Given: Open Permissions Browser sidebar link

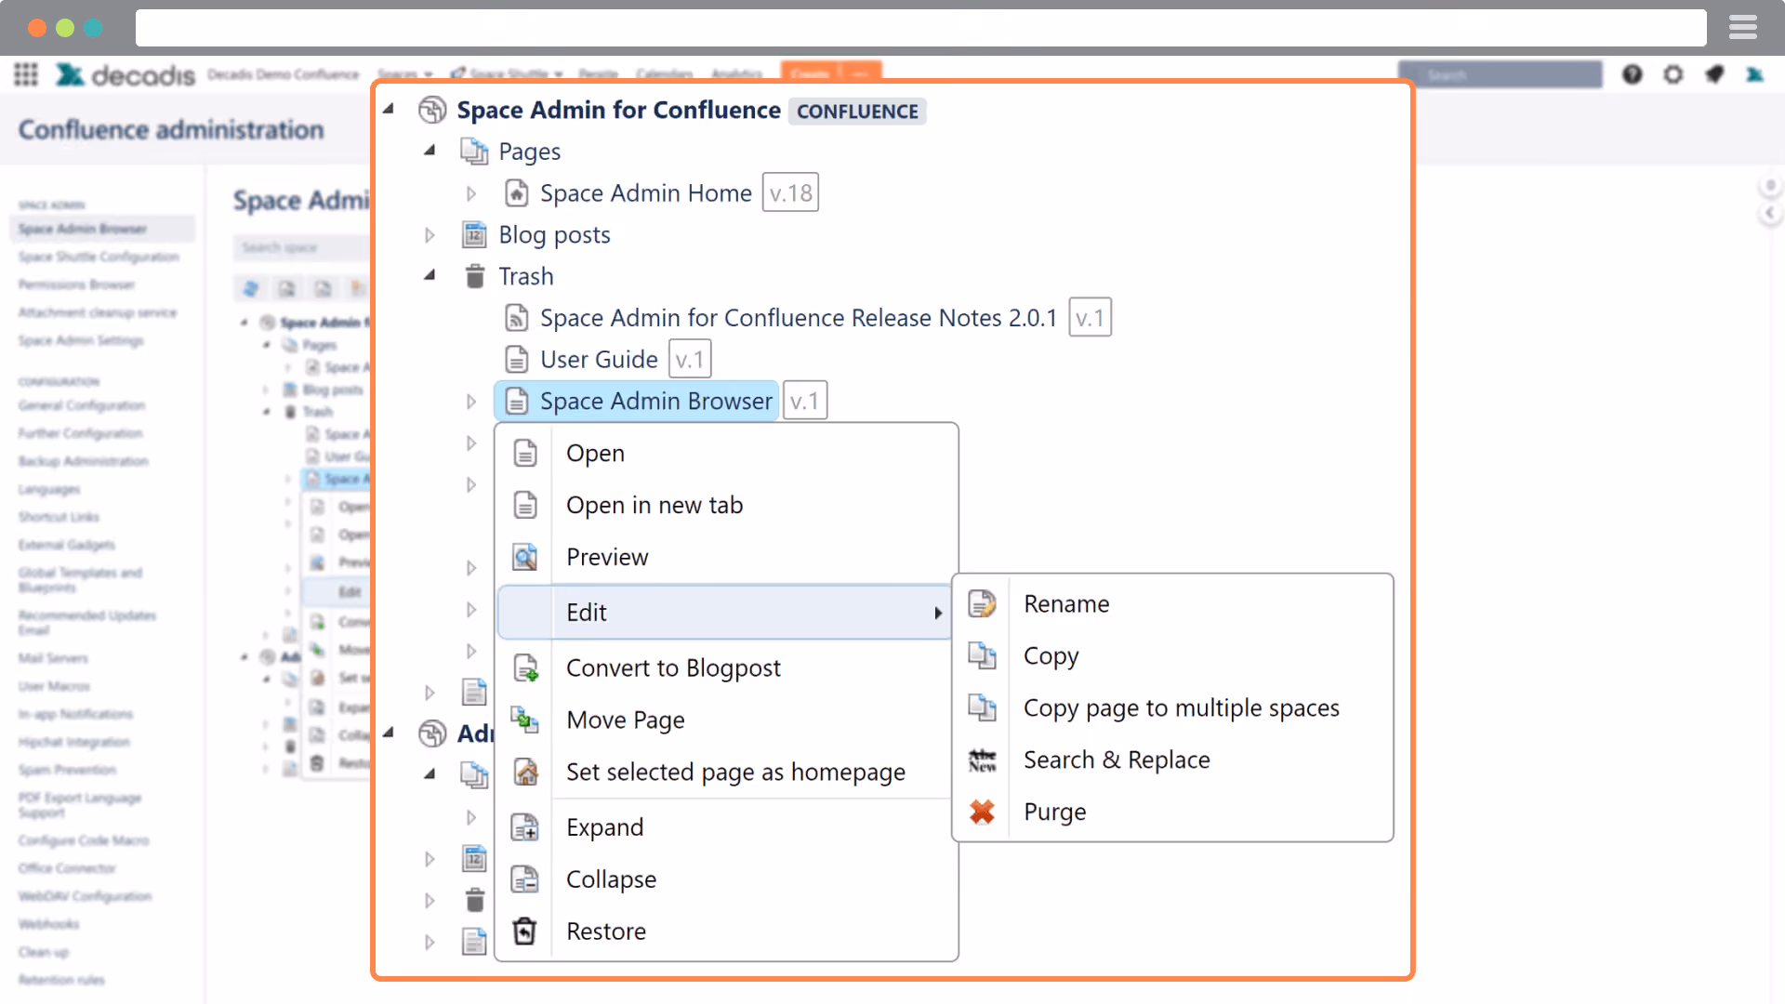Looking at the screenshot, I should (77, 284).
